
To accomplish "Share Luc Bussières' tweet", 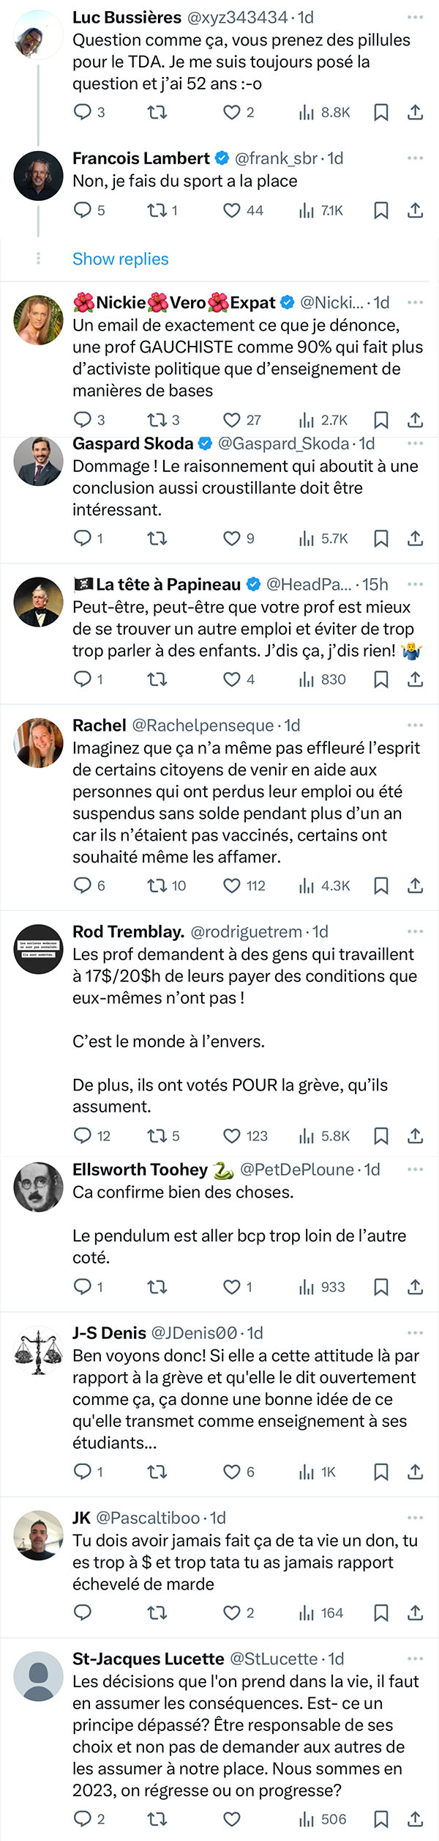I will click(415, 112).
